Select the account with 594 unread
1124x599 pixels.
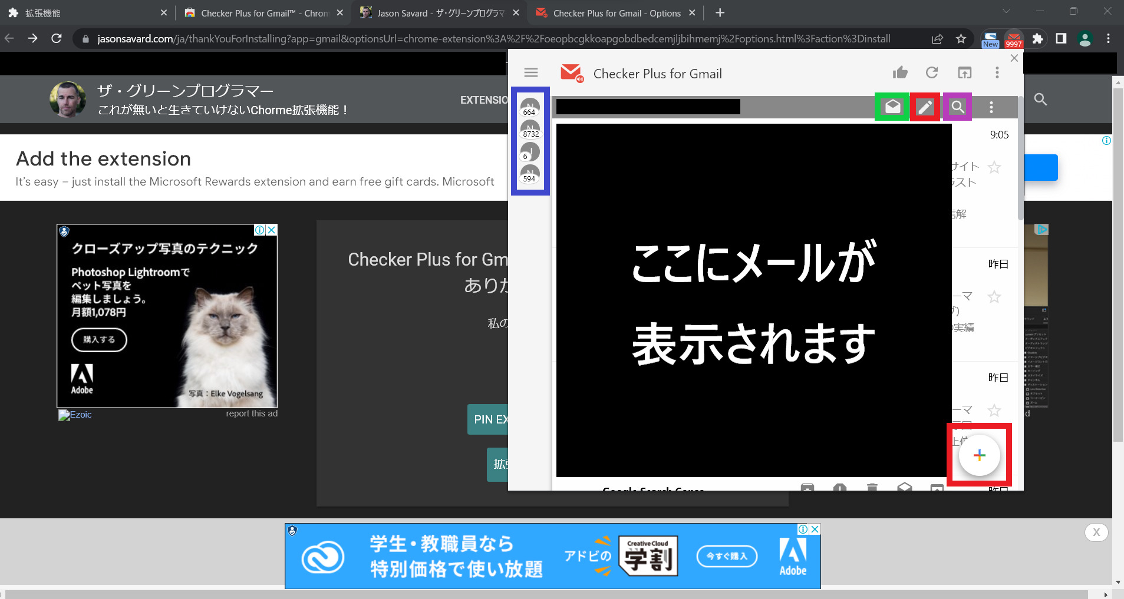pyautogui.click(x=530, y=174)
